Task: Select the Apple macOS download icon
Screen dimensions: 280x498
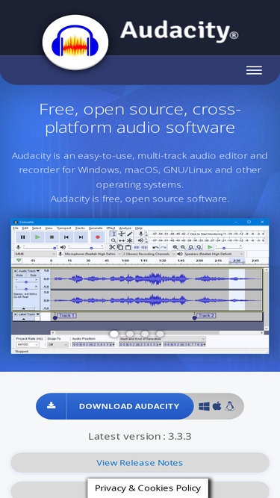Action: (217, 406)
